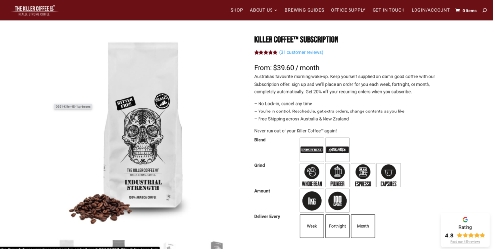Expand the About Us menu chevron
The height and width of the screenshot is (249, 493).
click(276, 10)
